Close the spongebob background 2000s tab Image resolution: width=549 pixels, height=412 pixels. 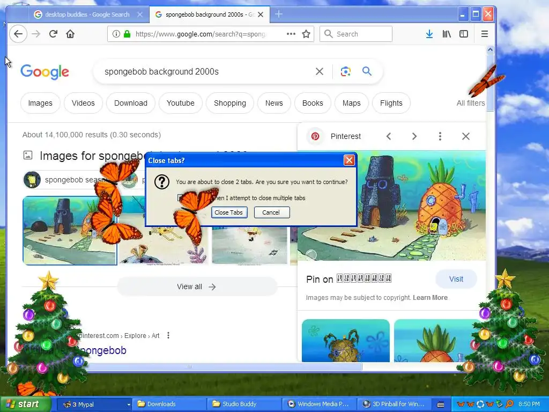[x=261, y=14]
